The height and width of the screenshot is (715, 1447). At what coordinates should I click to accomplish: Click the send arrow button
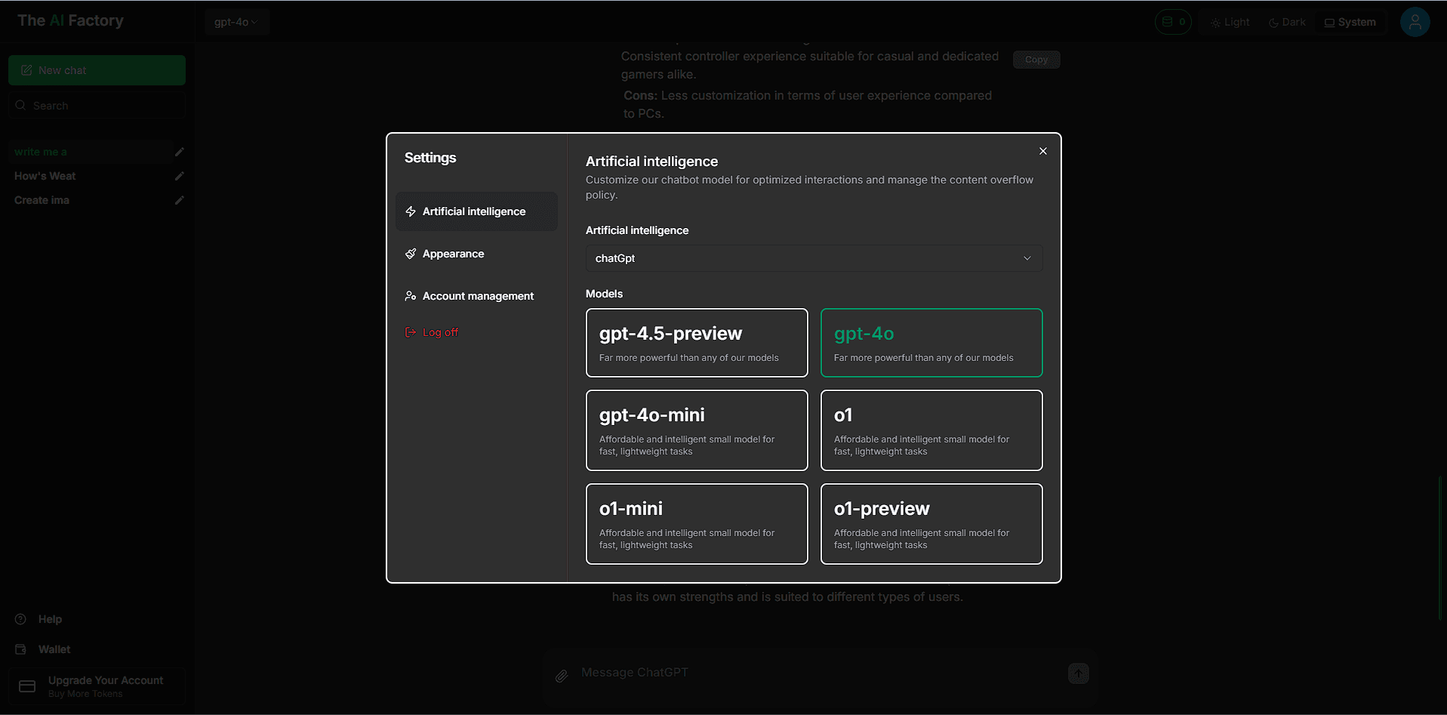pos(1079,673)
